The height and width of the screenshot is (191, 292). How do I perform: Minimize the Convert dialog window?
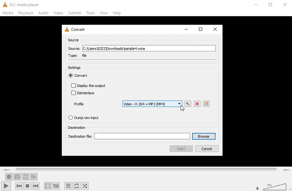[186, 29]
